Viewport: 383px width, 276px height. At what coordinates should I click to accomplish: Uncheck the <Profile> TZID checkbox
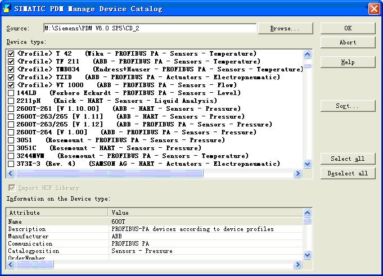pyautogui.click(x=11, y=78)
